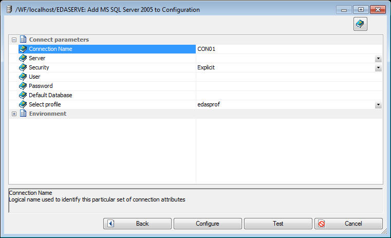Click the edasprof profile value
The image size is (391, 238).
pos(209,104)
